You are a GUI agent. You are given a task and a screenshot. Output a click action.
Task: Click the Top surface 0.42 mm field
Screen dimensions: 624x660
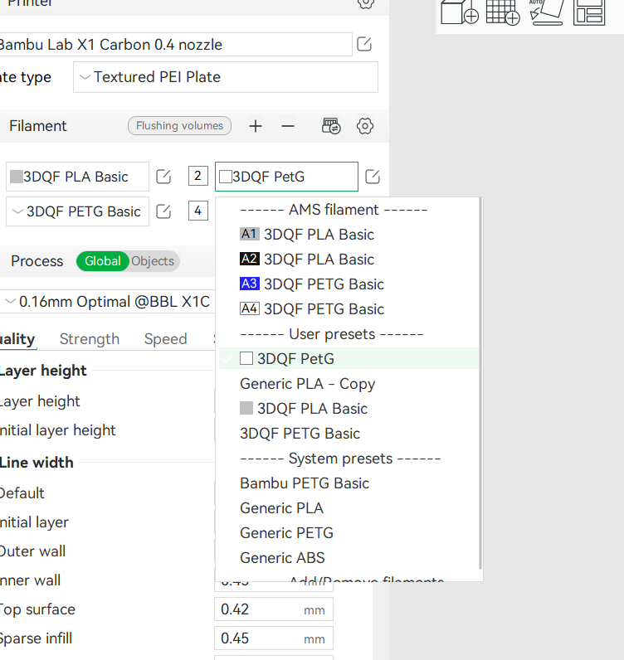click(x=274, y=609)
